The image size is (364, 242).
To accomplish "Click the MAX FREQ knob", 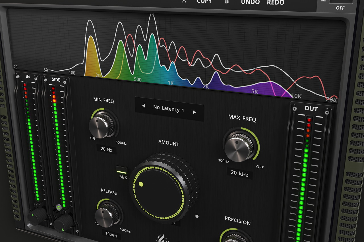I will pos(239,146).
